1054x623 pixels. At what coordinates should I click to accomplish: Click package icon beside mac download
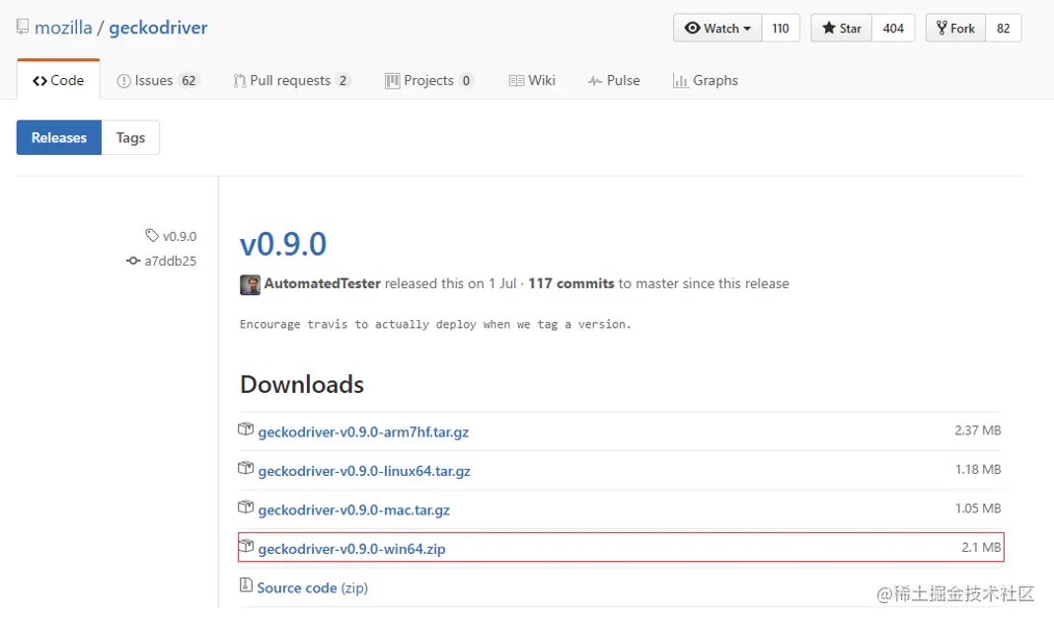pos(246,507)
